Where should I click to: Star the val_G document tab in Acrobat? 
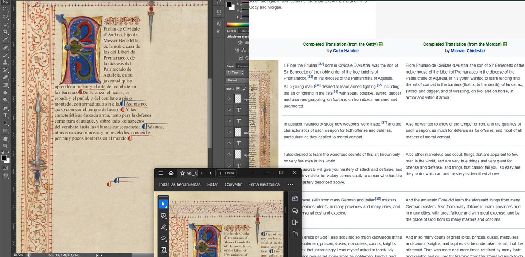point(182,173)
